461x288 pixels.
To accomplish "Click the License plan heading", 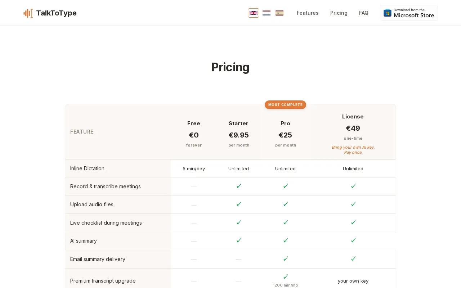I will (353, 117).
